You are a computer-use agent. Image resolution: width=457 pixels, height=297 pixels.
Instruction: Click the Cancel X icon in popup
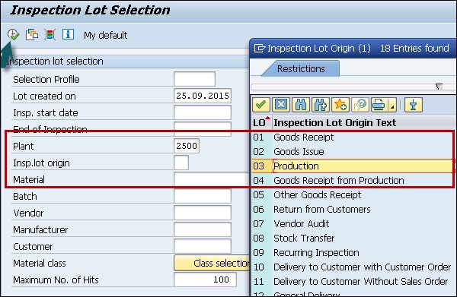[280, 105]
